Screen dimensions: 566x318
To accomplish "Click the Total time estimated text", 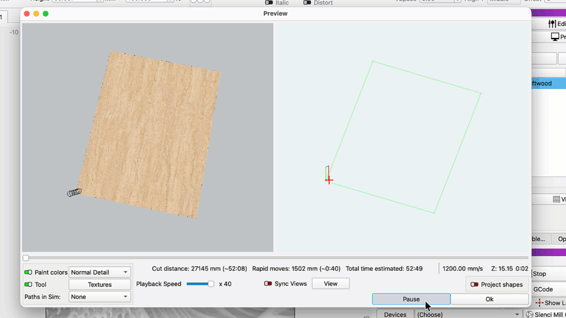I will point(384,269).
